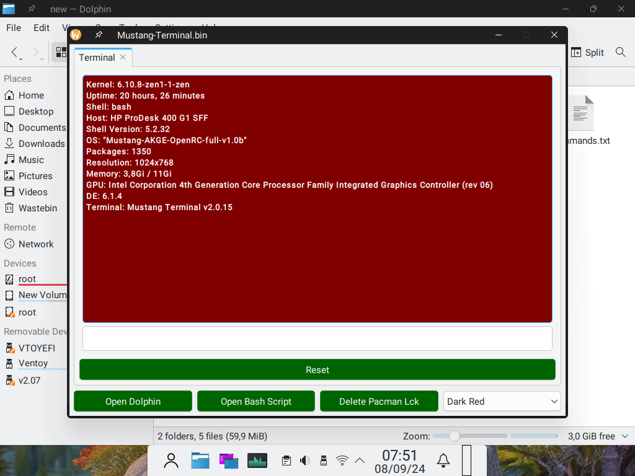635x476 pixels.
Task: Click the Mustang-Terminal app logo icon
Action: (76, 35)
